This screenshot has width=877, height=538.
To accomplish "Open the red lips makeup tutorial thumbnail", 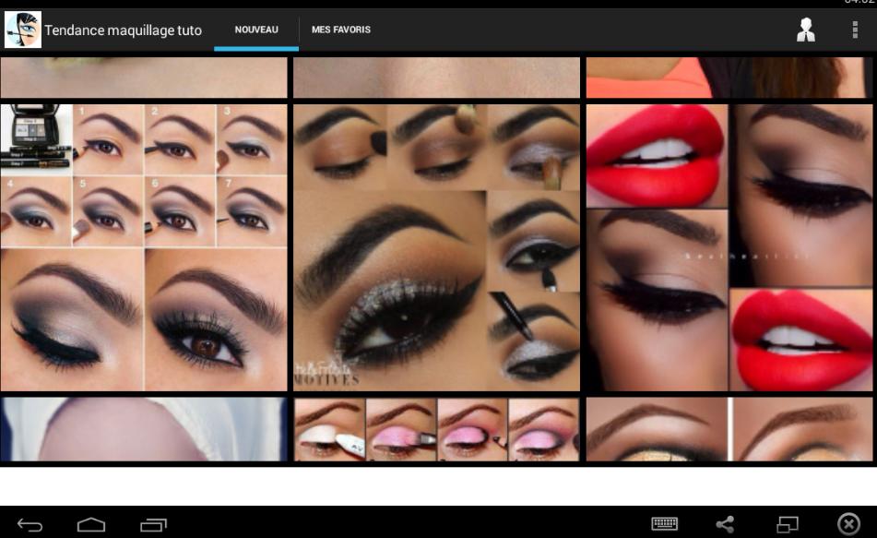I will tap(729, 245).
